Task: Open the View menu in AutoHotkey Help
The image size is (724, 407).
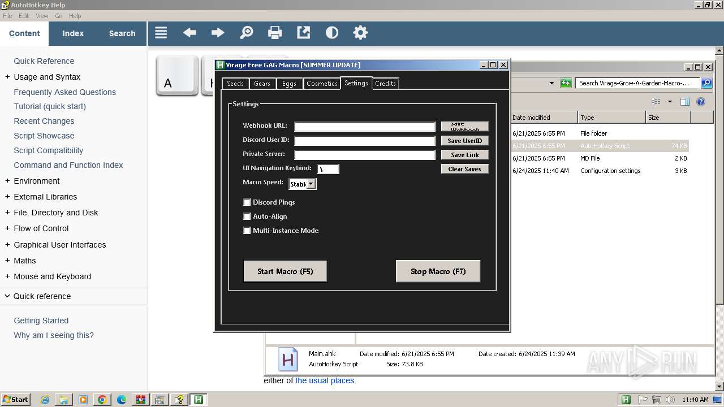Action: coord(42,16)
